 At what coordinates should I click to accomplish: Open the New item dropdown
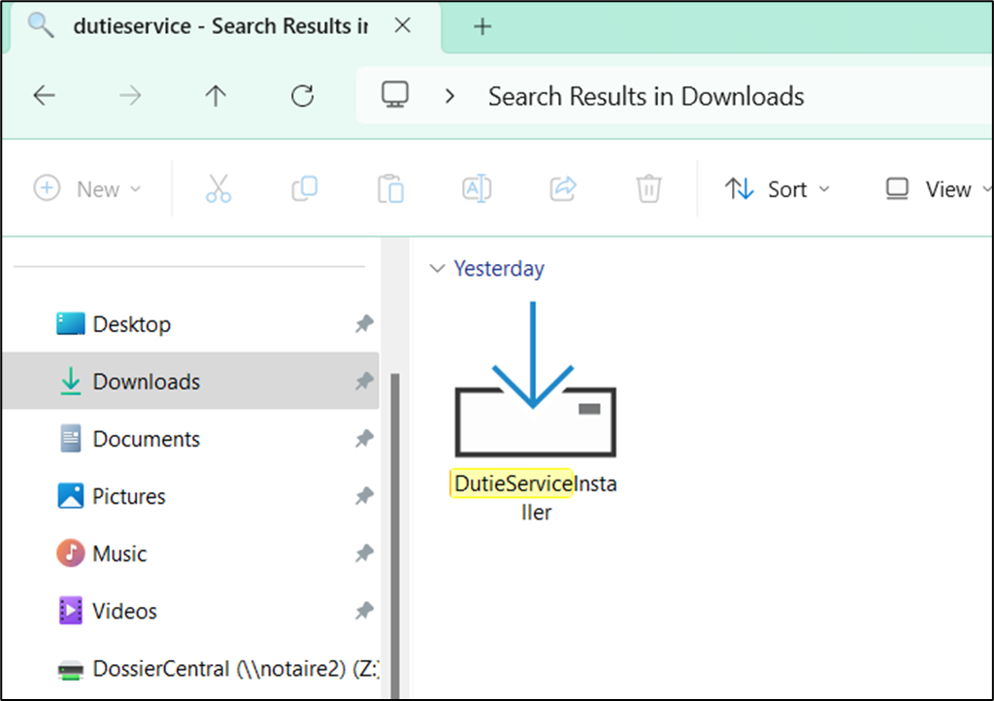pyautogui.click(x=87, y=188)
